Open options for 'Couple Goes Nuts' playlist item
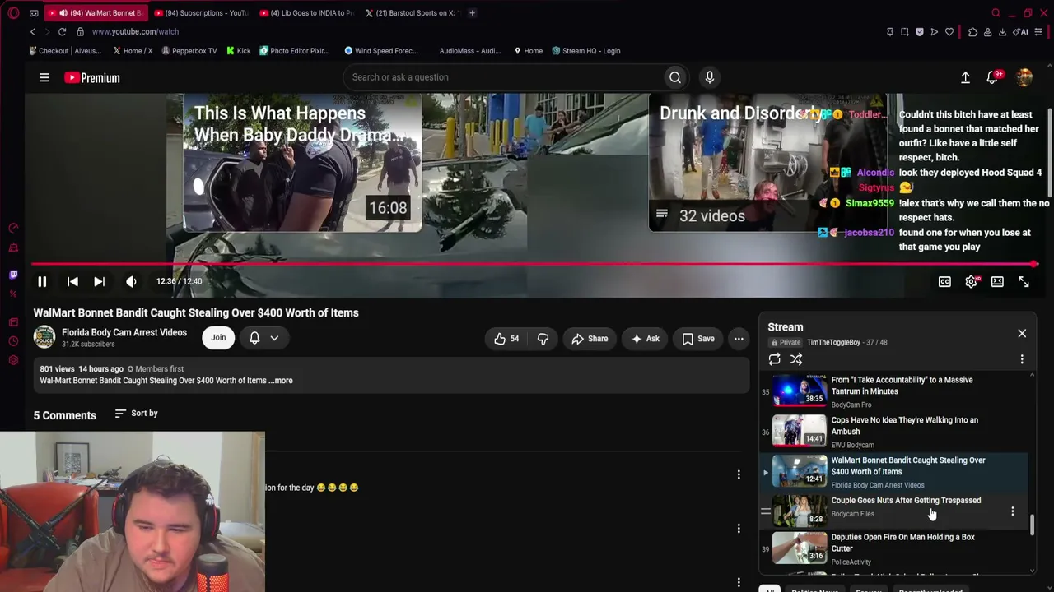 pos(1013,511)
